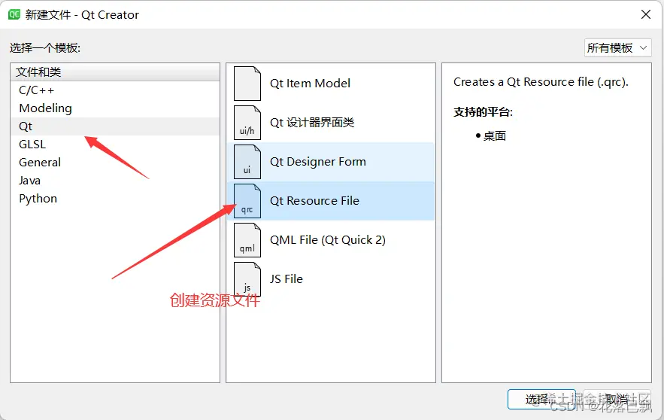Click the qrc resource file icon
Screen dimensions: 664x420
pyautogui.click(x=247, y=201)
